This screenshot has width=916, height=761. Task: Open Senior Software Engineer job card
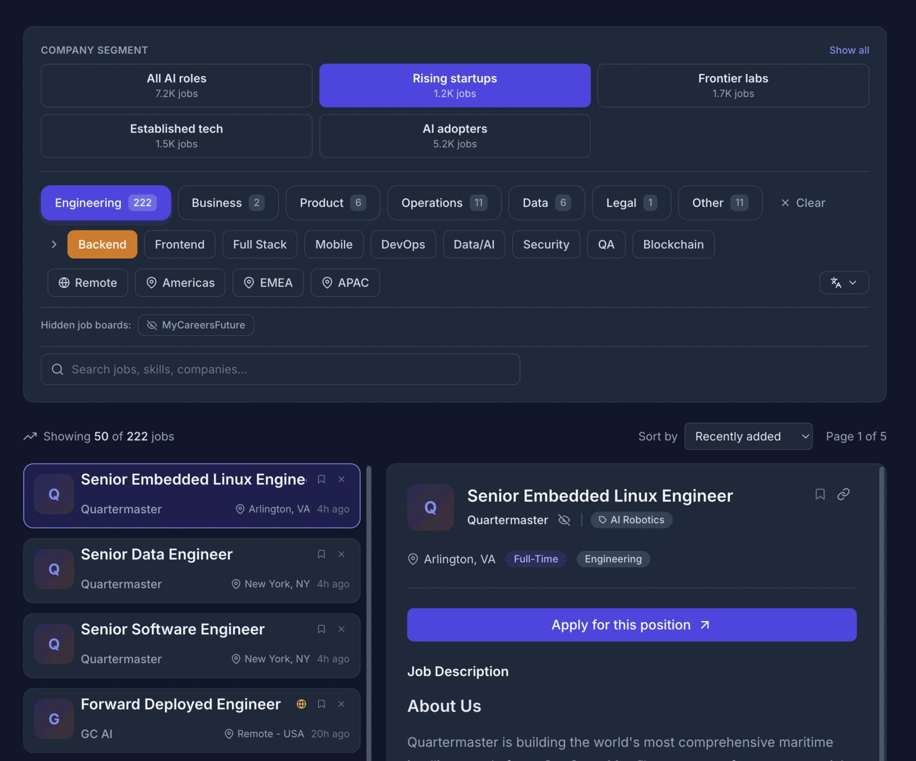pos(192,645)
